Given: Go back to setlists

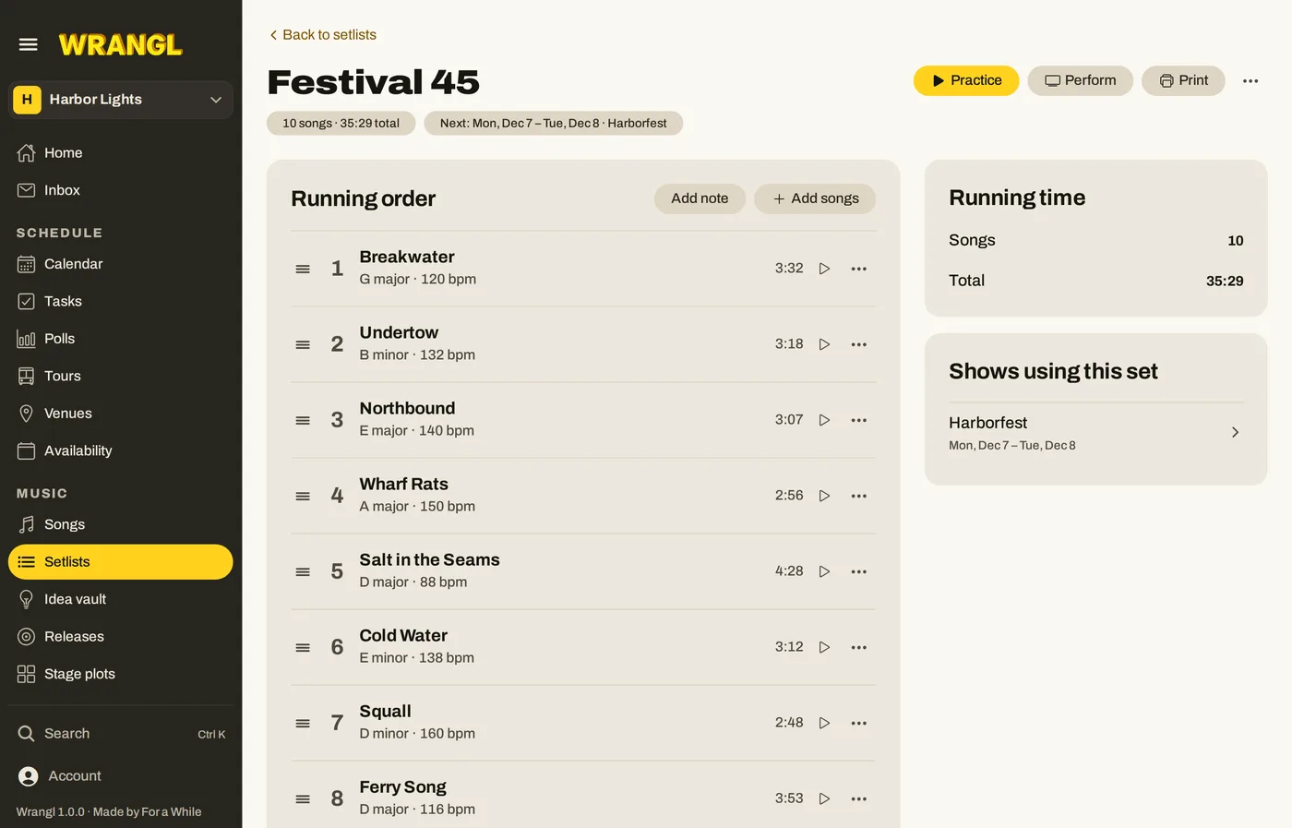Looking at the screenshot, I should (322, 35).
